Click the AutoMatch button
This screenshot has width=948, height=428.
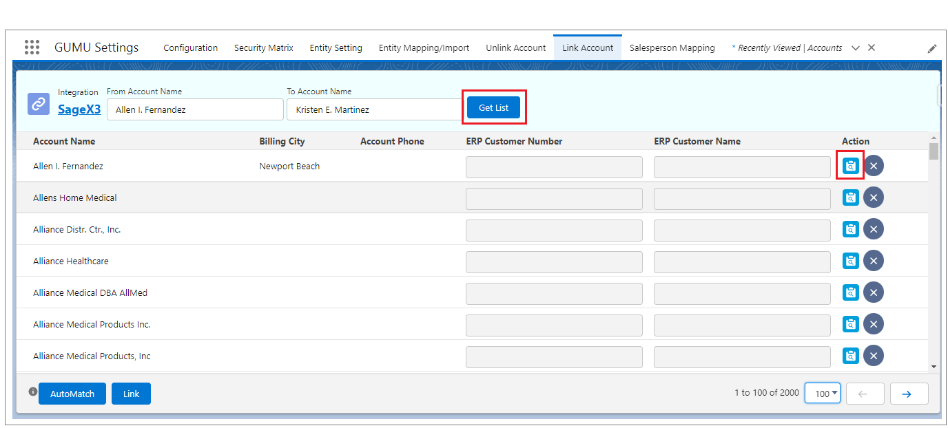(x=72, y=394)
